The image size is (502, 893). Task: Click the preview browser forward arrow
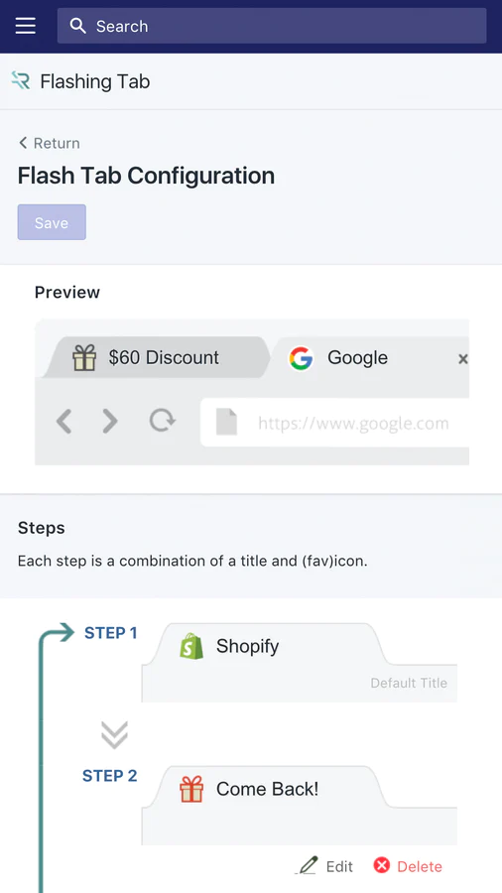109,422
